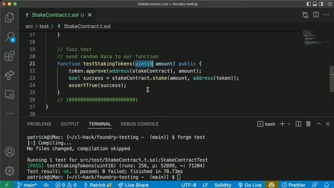Close the terminal panel

pyautogui.click(x=328, y=124)
